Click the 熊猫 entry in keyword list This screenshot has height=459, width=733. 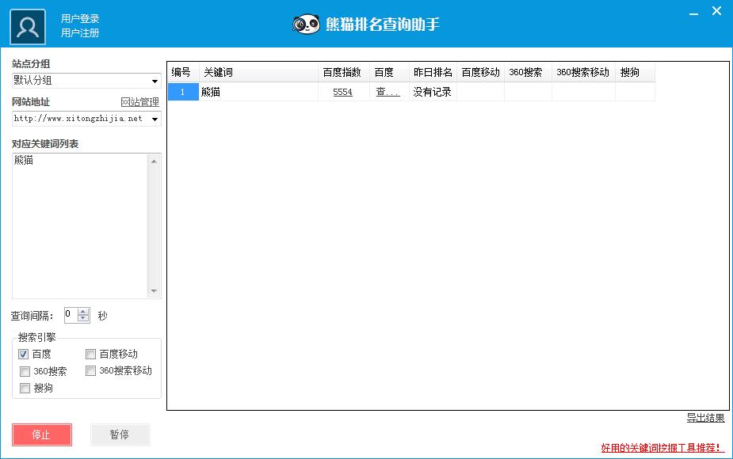click(x=23, y=160)
